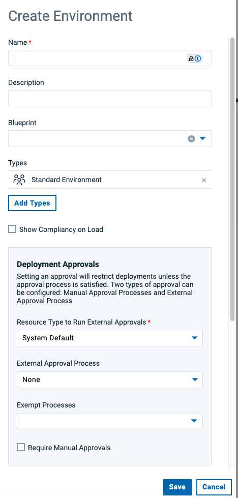The image size is (238, 498).
Task: Save the new environment
Action: (177, 487)
